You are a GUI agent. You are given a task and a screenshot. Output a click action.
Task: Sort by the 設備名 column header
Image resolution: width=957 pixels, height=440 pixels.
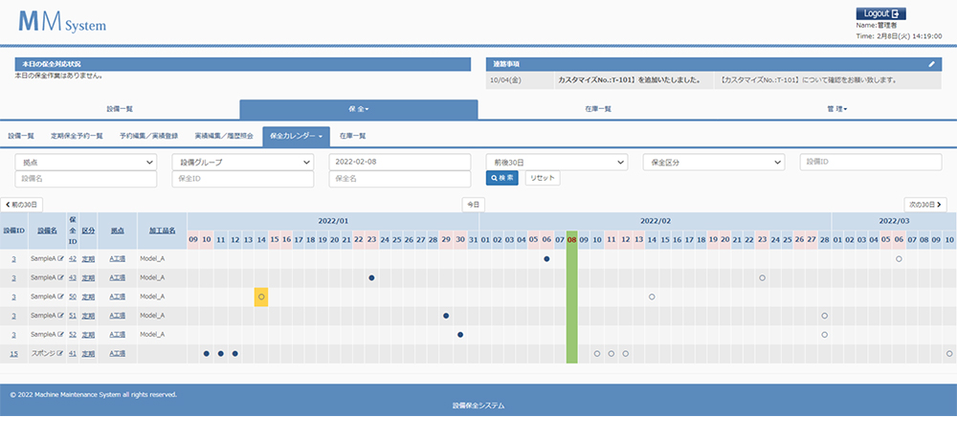pos(47,231)
